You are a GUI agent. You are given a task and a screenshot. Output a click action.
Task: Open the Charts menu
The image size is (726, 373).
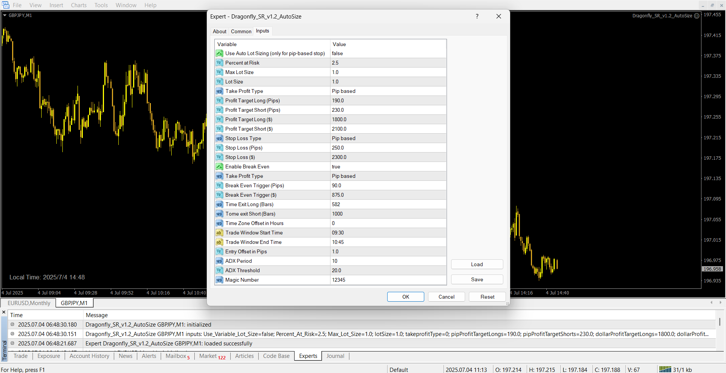click(x=79, y=5)
